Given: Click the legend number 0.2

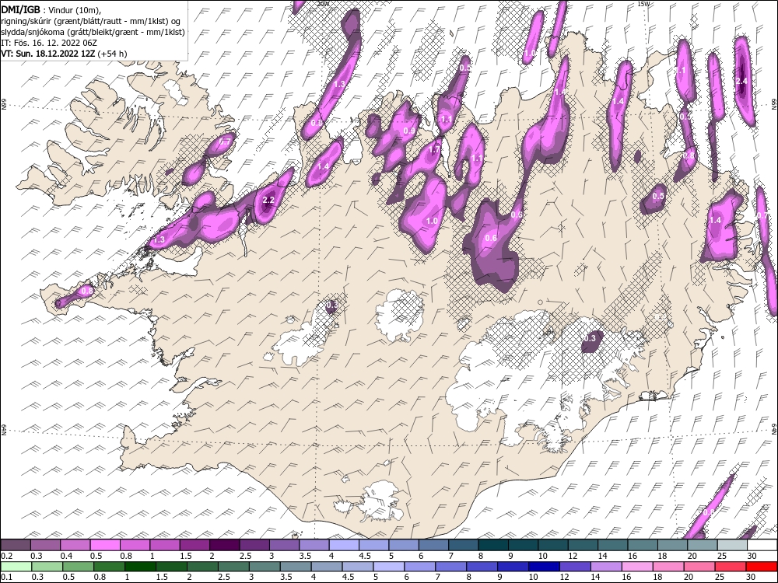Looking at the screenshot, I should pos(7,557).
